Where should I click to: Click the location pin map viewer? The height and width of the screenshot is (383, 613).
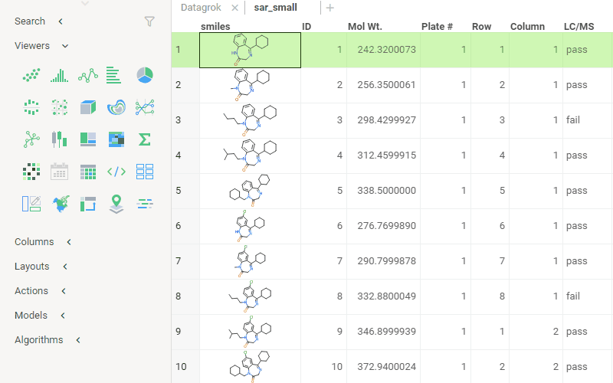(x=116, y=204)
